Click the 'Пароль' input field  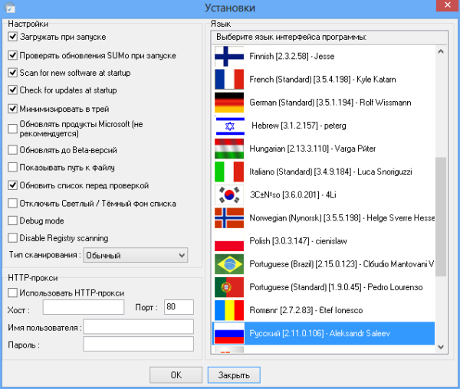pyautogui.click(x=138, y=344)
